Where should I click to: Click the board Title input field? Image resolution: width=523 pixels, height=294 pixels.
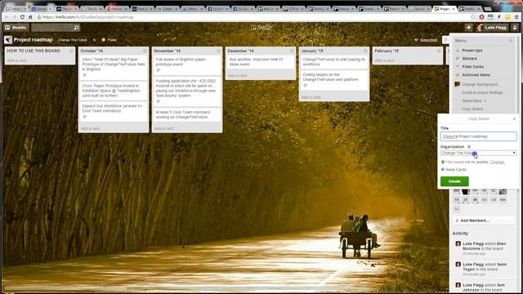coord(478,136)
